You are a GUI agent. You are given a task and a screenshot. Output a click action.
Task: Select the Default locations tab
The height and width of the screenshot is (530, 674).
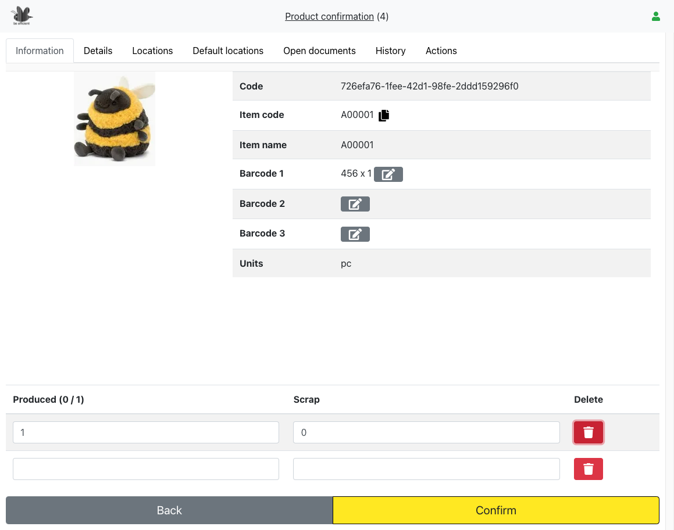pyautogui.click(x=228, y=51)
